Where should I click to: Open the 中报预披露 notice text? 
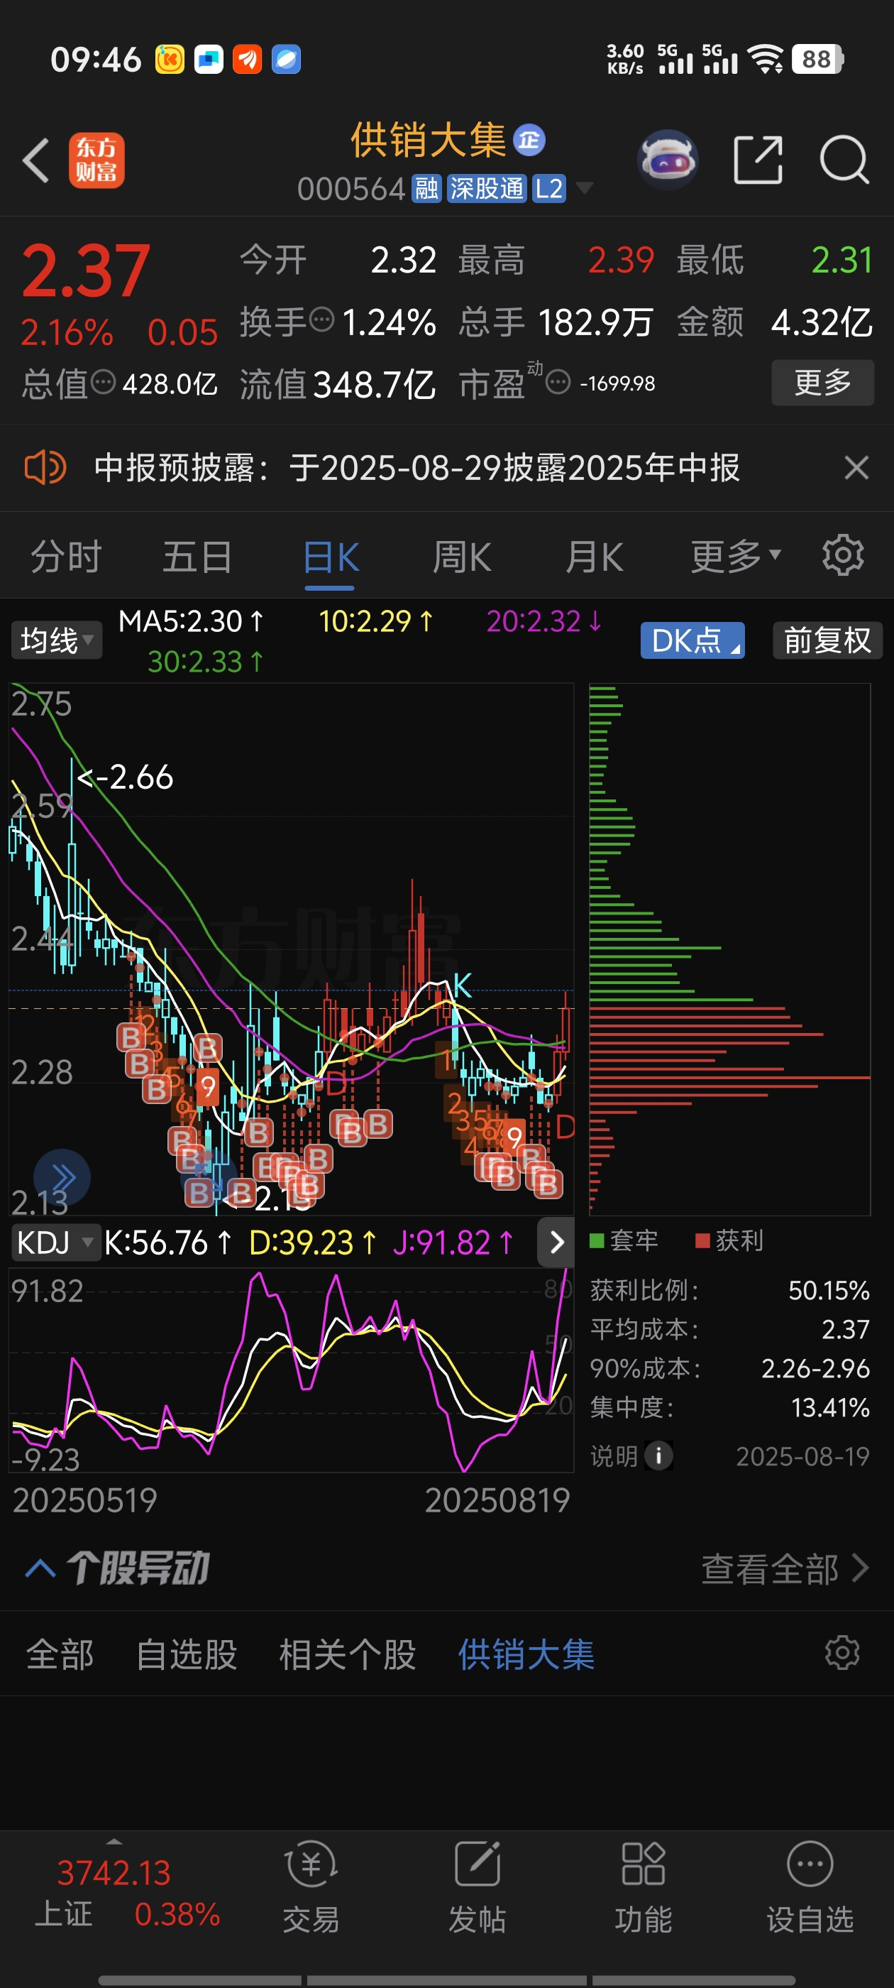(x=417, y=468)
